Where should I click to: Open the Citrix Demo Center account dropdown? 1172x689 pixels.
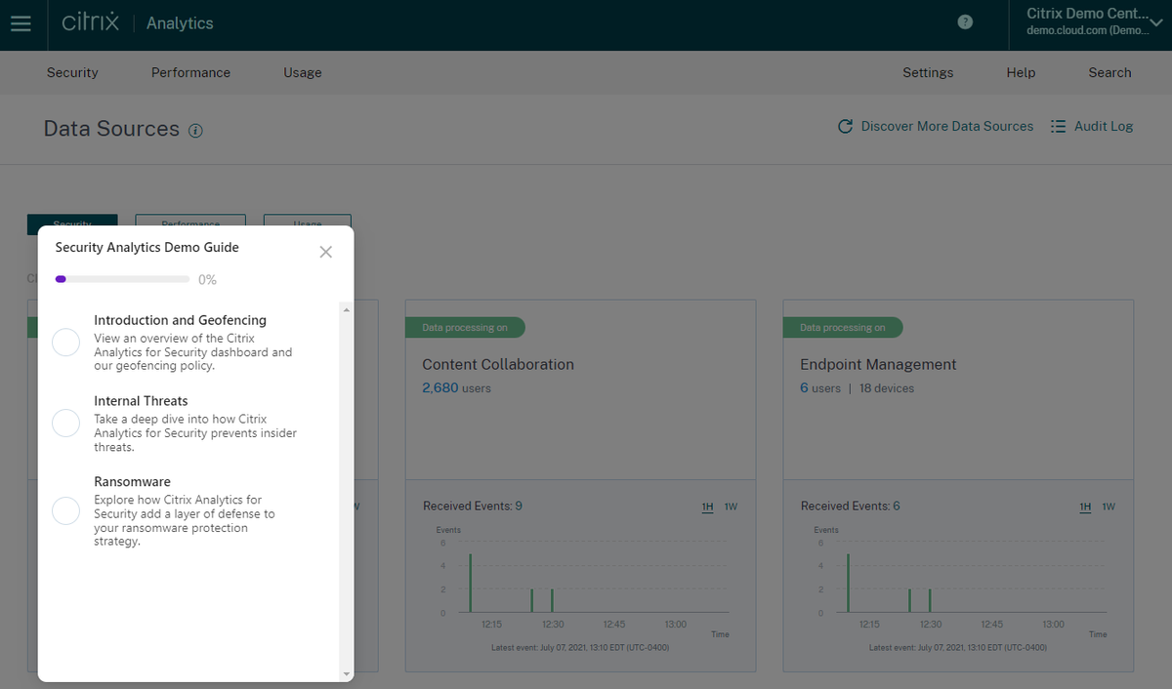click(1092, 22)
